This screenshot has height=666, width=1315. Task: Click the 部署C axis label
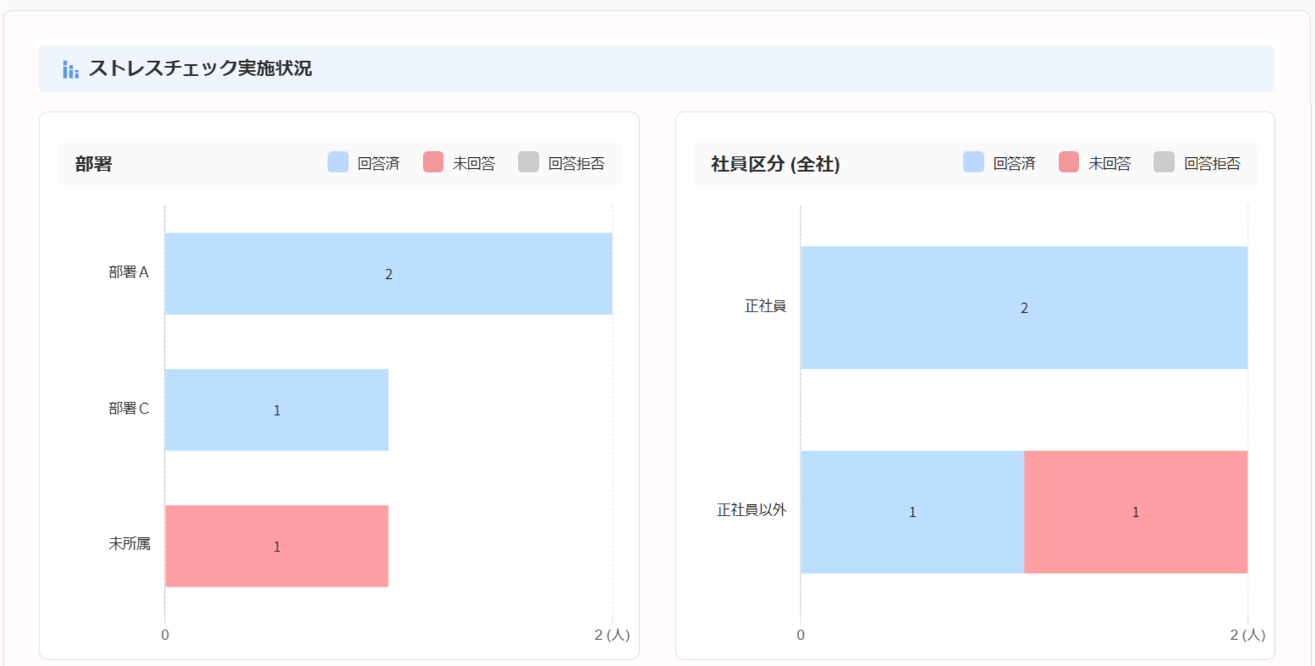point(129,408)
